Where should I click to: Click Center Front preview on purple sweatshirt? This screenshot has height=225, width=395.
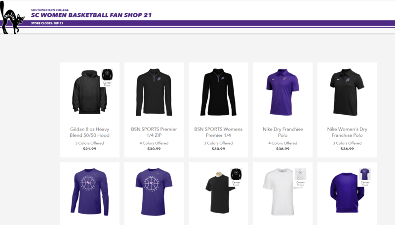pyautogui.click(x=364, y=178)
